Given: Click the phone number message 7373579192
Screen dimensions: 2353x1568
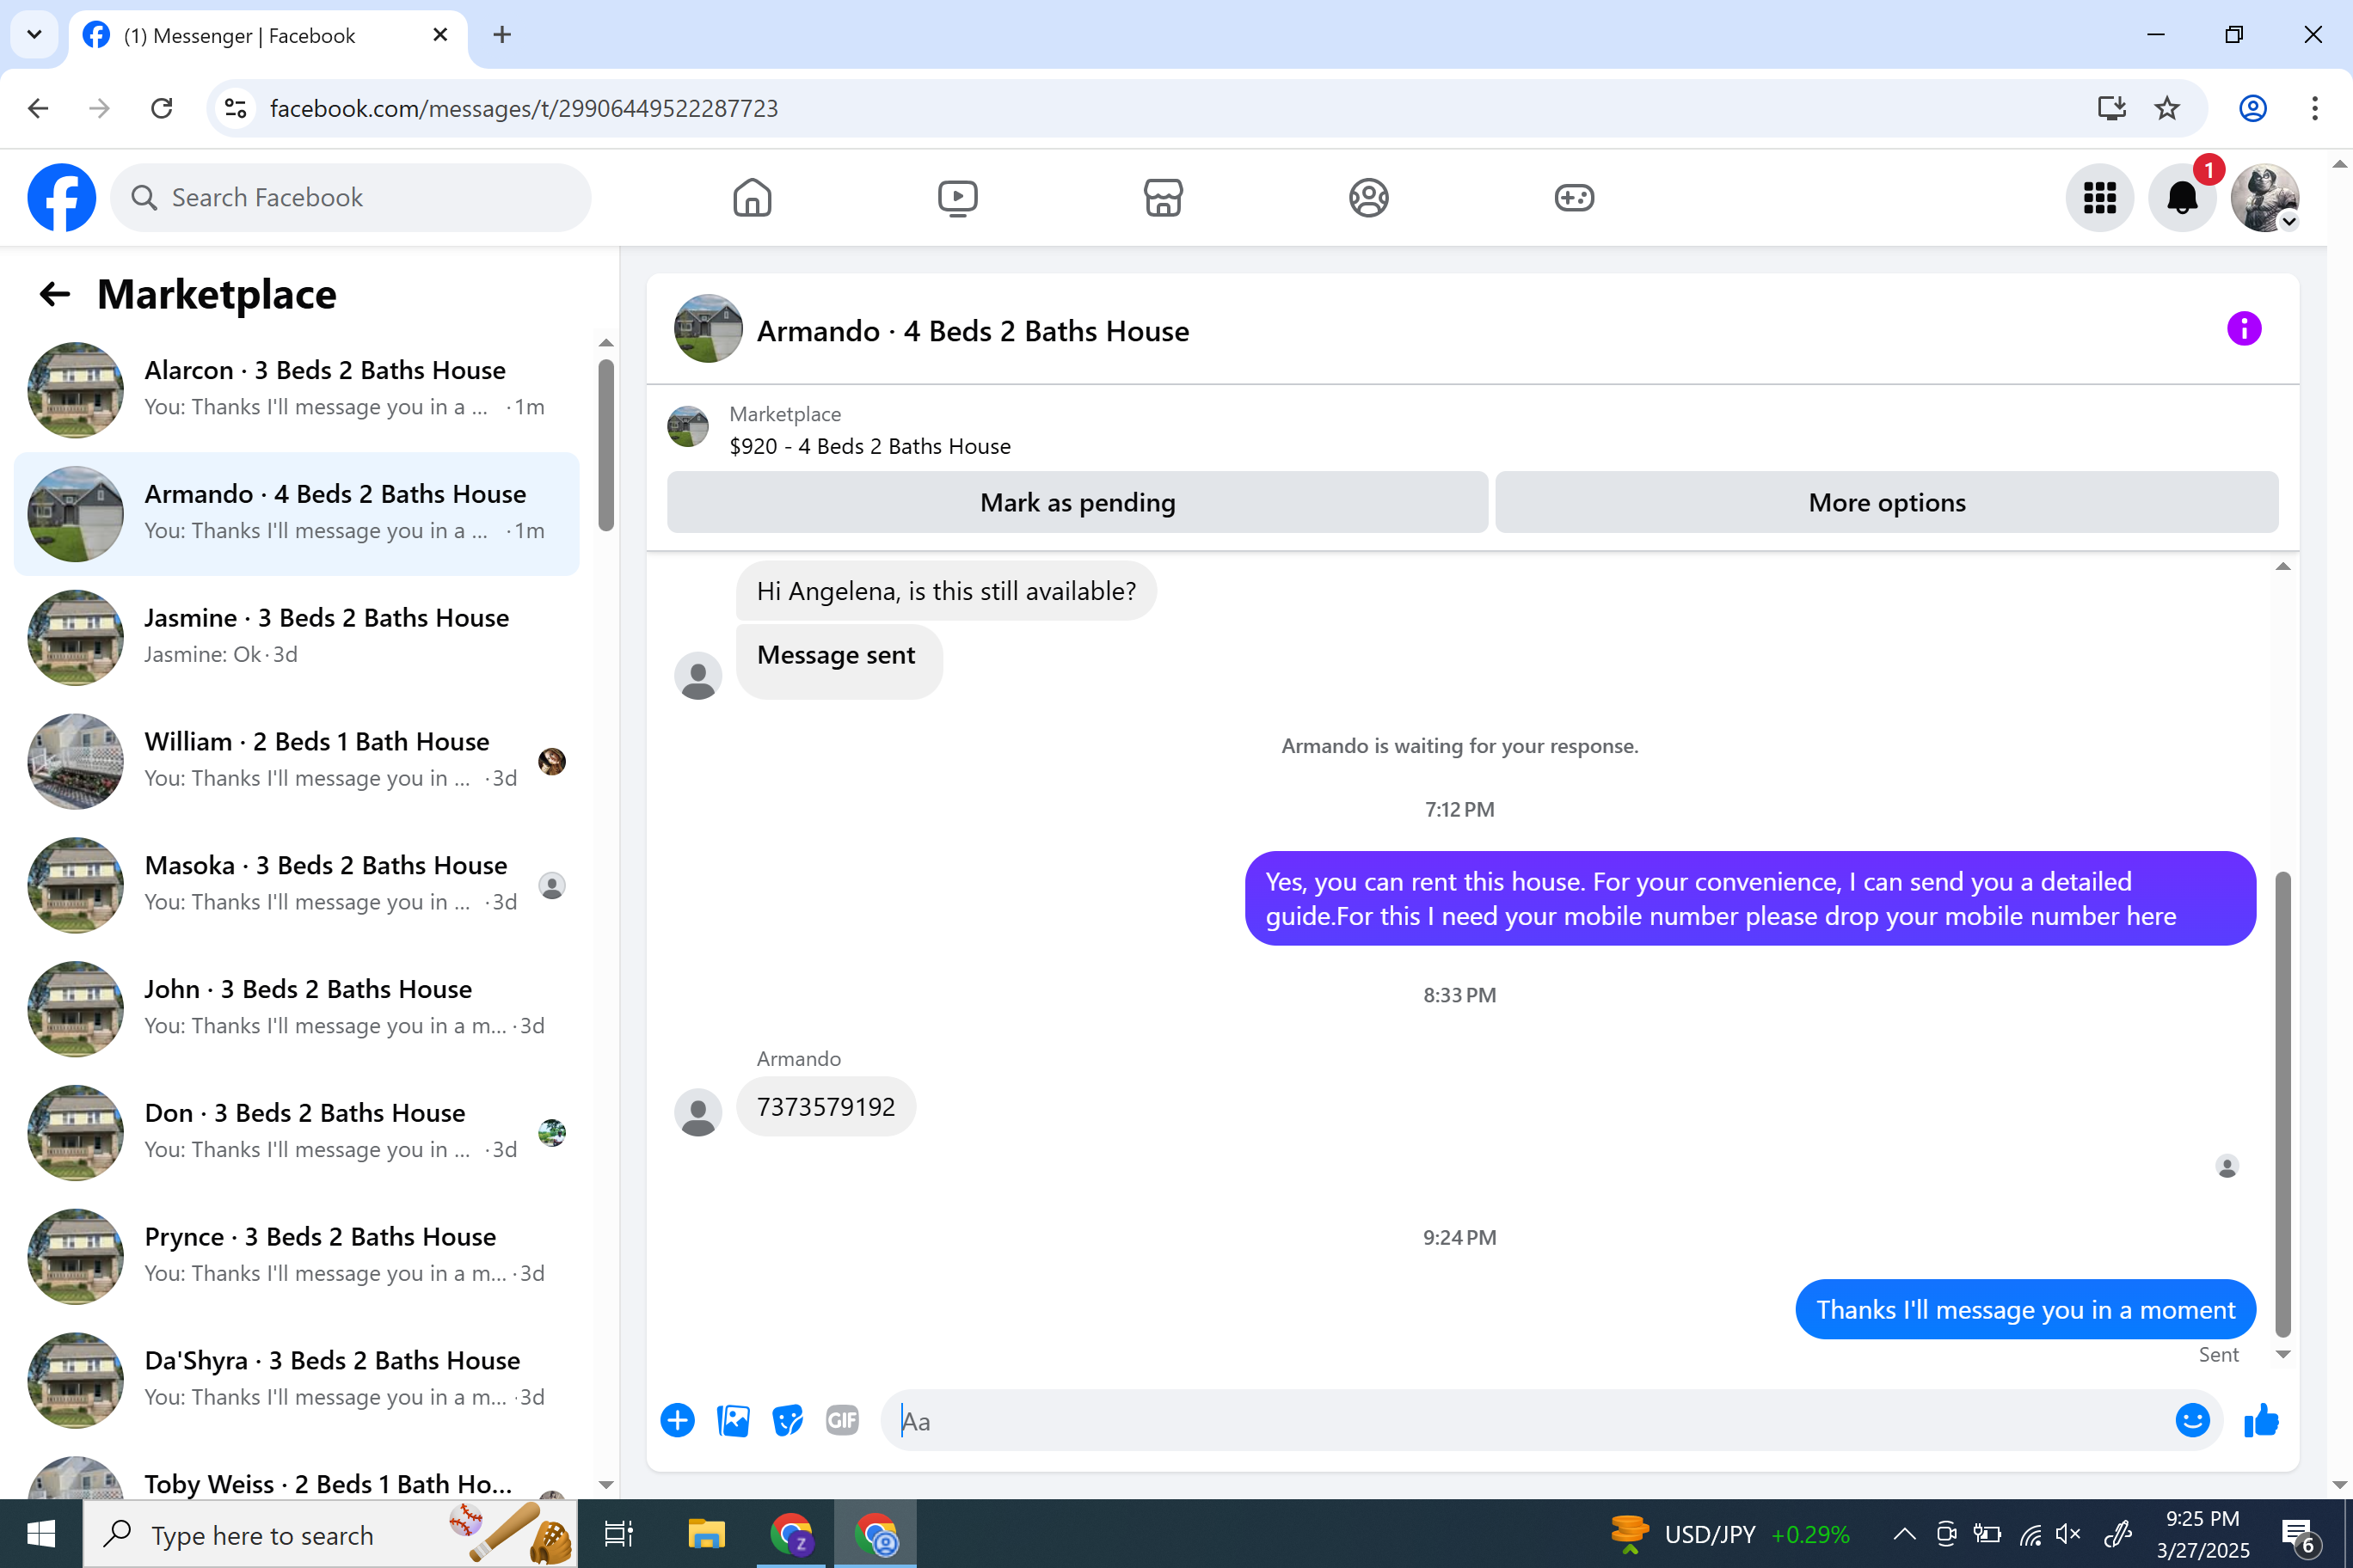Looking at the screenshot, I should (x=826, y=1107).
